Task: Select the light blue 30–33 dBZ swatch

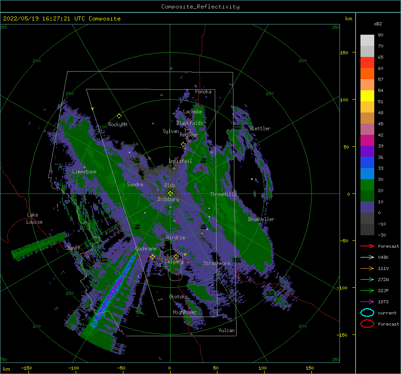Action: pos(367,174)
